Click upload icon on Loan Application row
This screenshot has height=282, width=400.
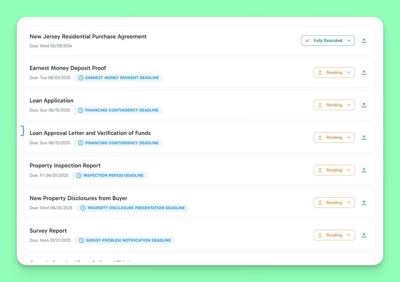click(364, 105)
